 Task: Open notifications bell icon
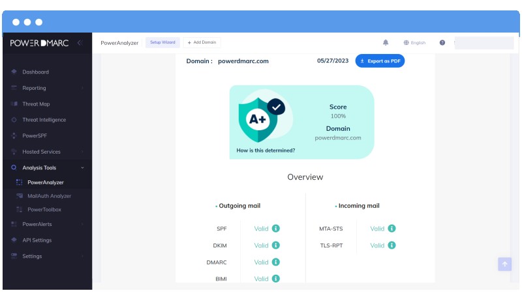pos(386,42)
